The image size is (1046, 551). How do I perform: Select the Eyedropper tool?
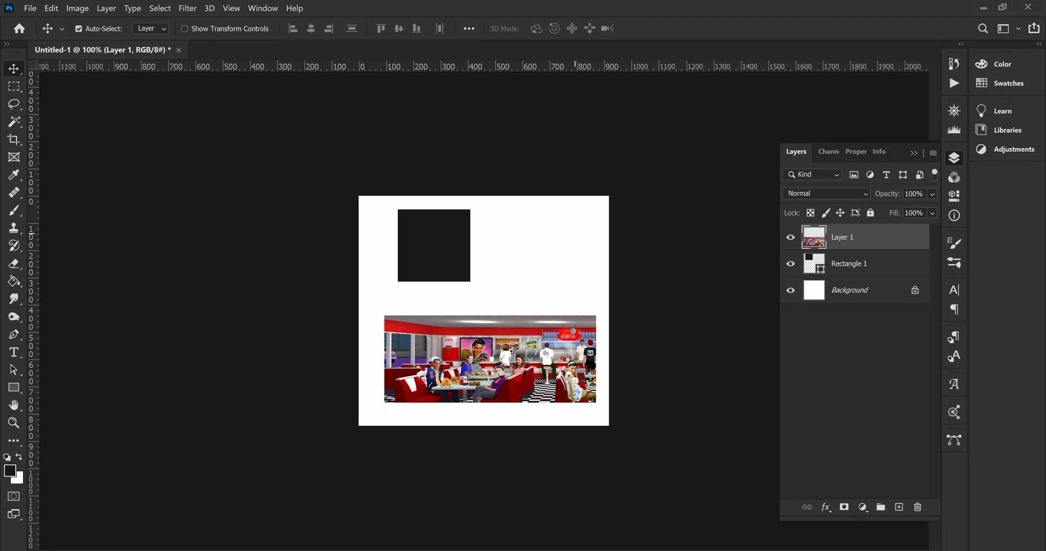(x=14, y=175)
